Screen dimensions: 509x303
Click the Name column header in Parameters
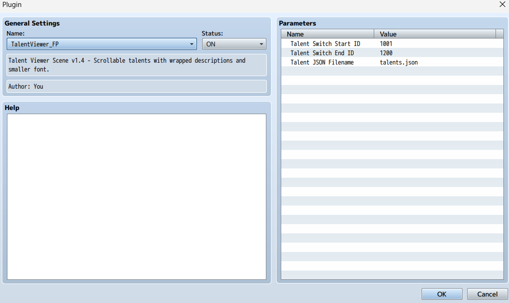(327, 34)
